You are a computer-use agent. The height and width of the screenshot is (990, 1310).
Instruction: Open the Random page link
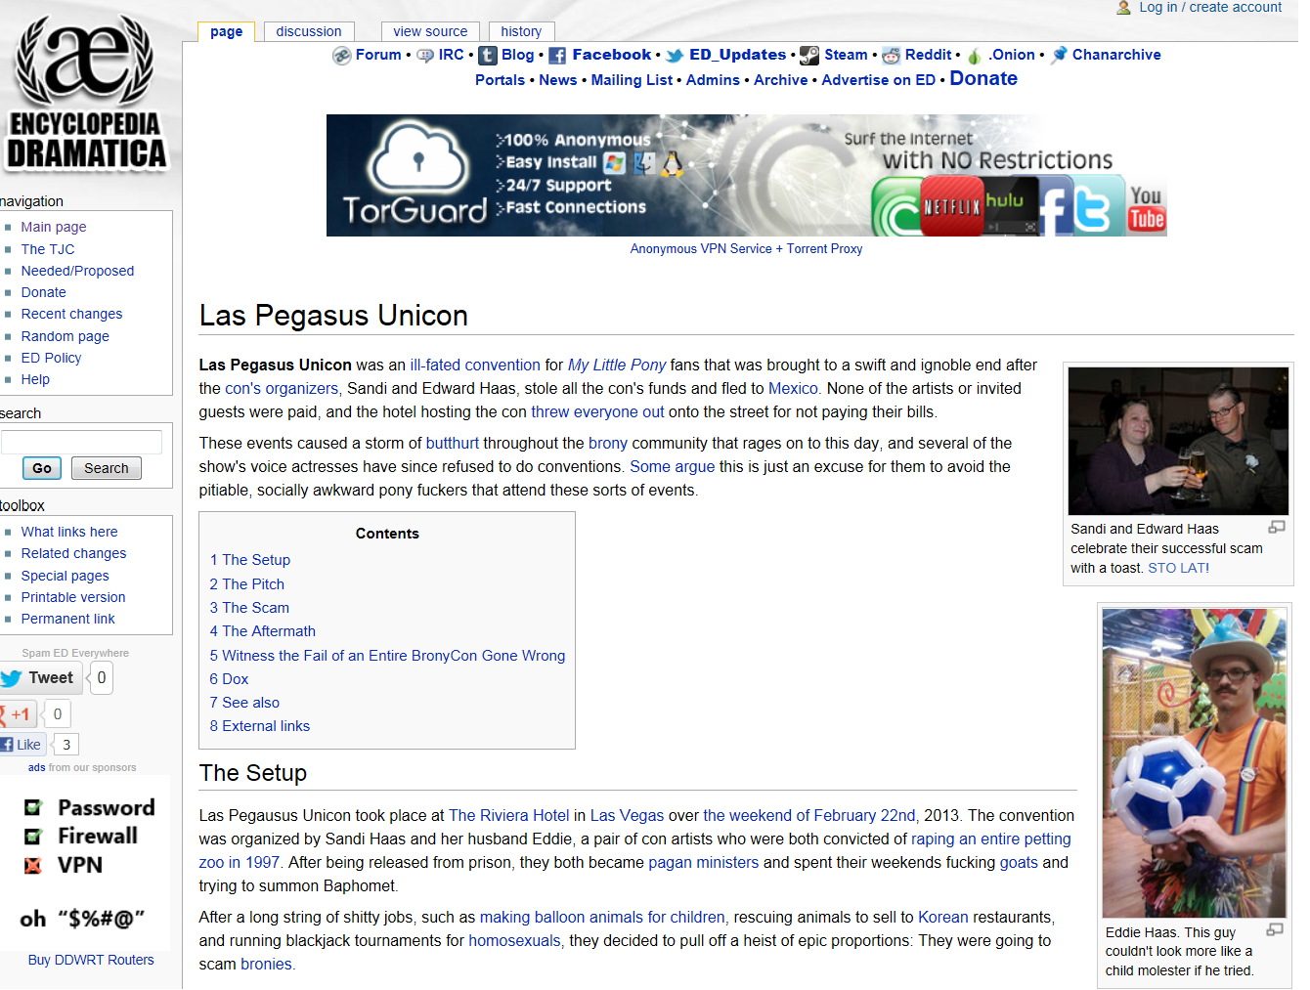pyautogui.click(x=65, y=336)
